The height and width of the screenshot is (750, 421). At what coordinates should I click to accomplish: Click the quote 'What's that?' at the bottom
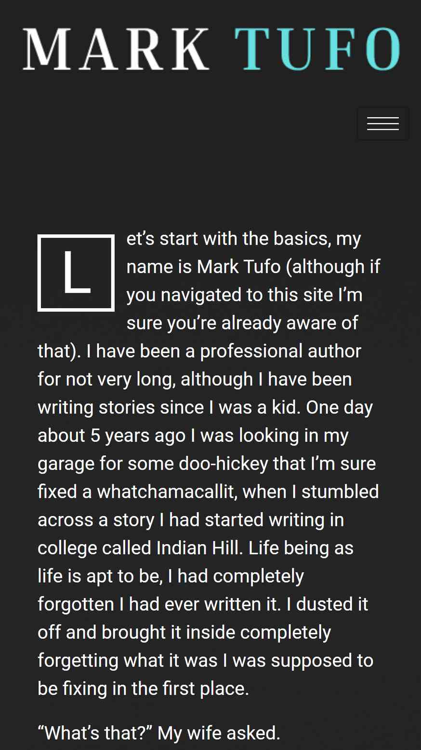(95, 733)
